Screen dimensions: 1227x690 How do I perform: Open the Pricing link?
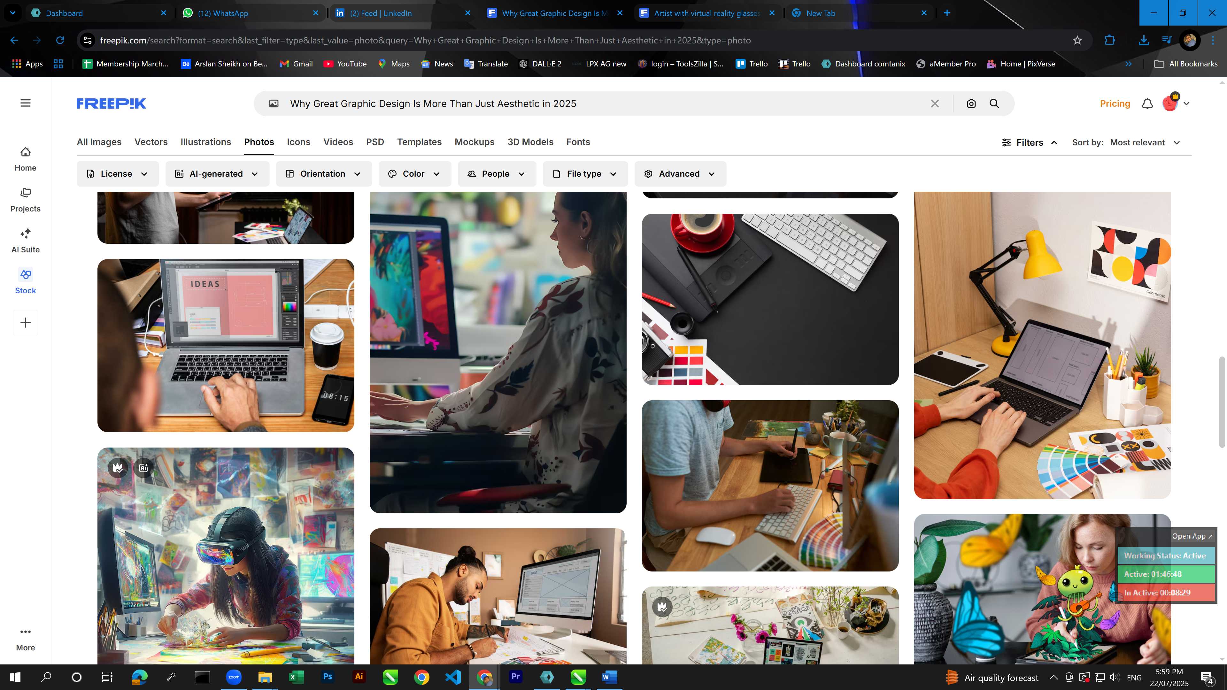coord(1115,103)
